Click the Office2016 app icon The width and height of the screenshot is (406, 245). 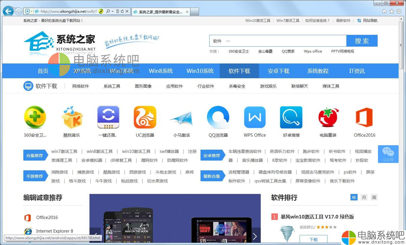(364, 117)
